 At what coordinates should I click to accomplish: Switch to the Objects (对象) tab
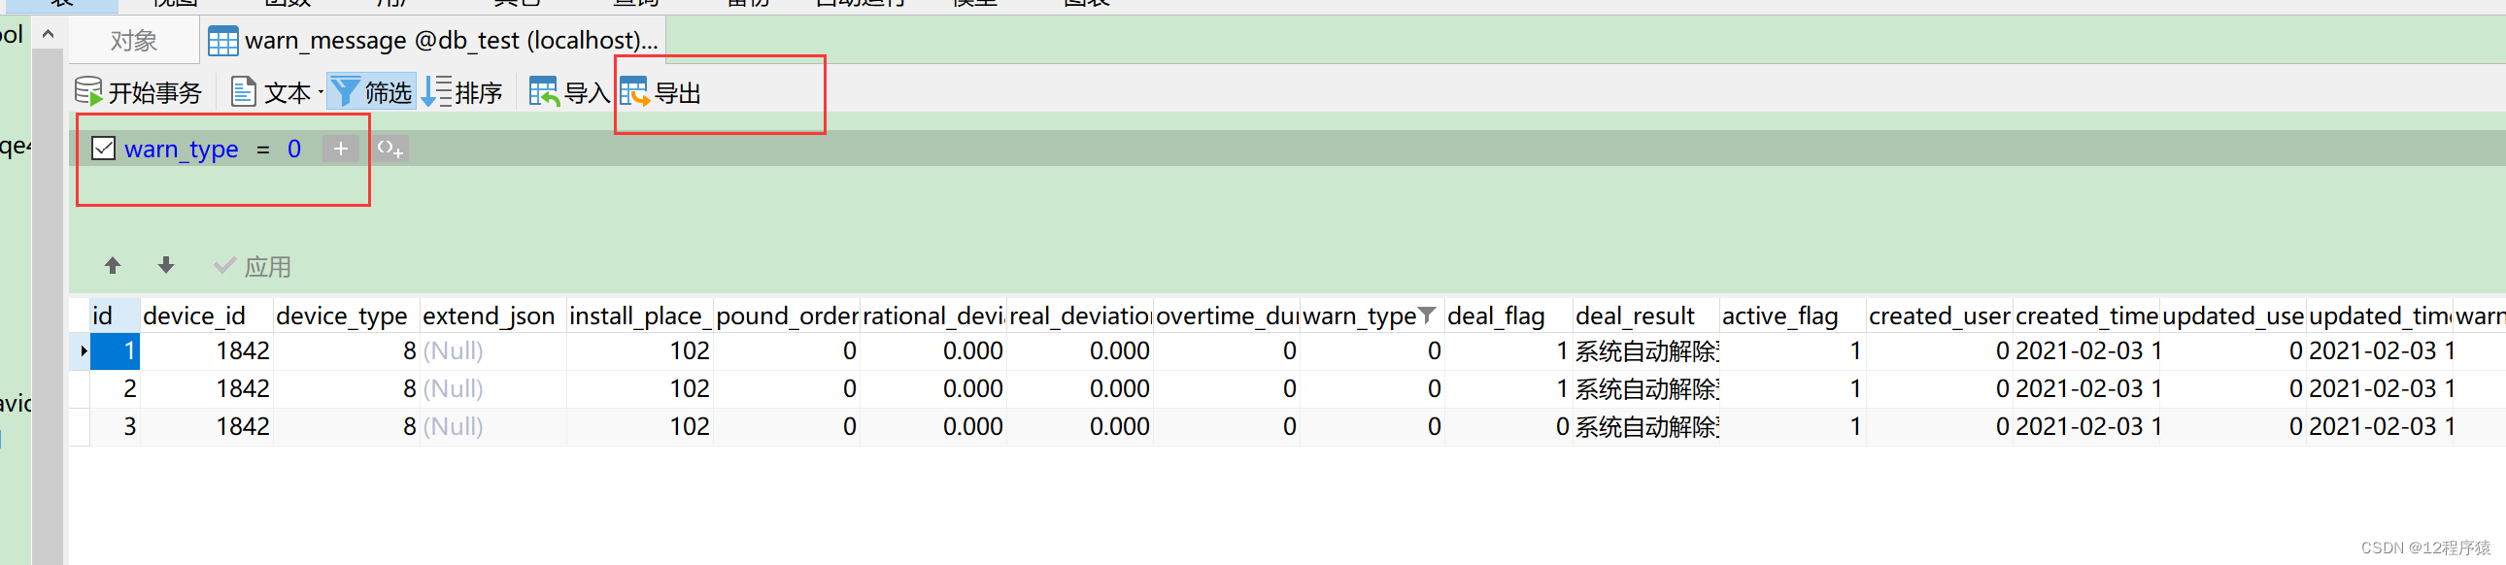(134, 41)
